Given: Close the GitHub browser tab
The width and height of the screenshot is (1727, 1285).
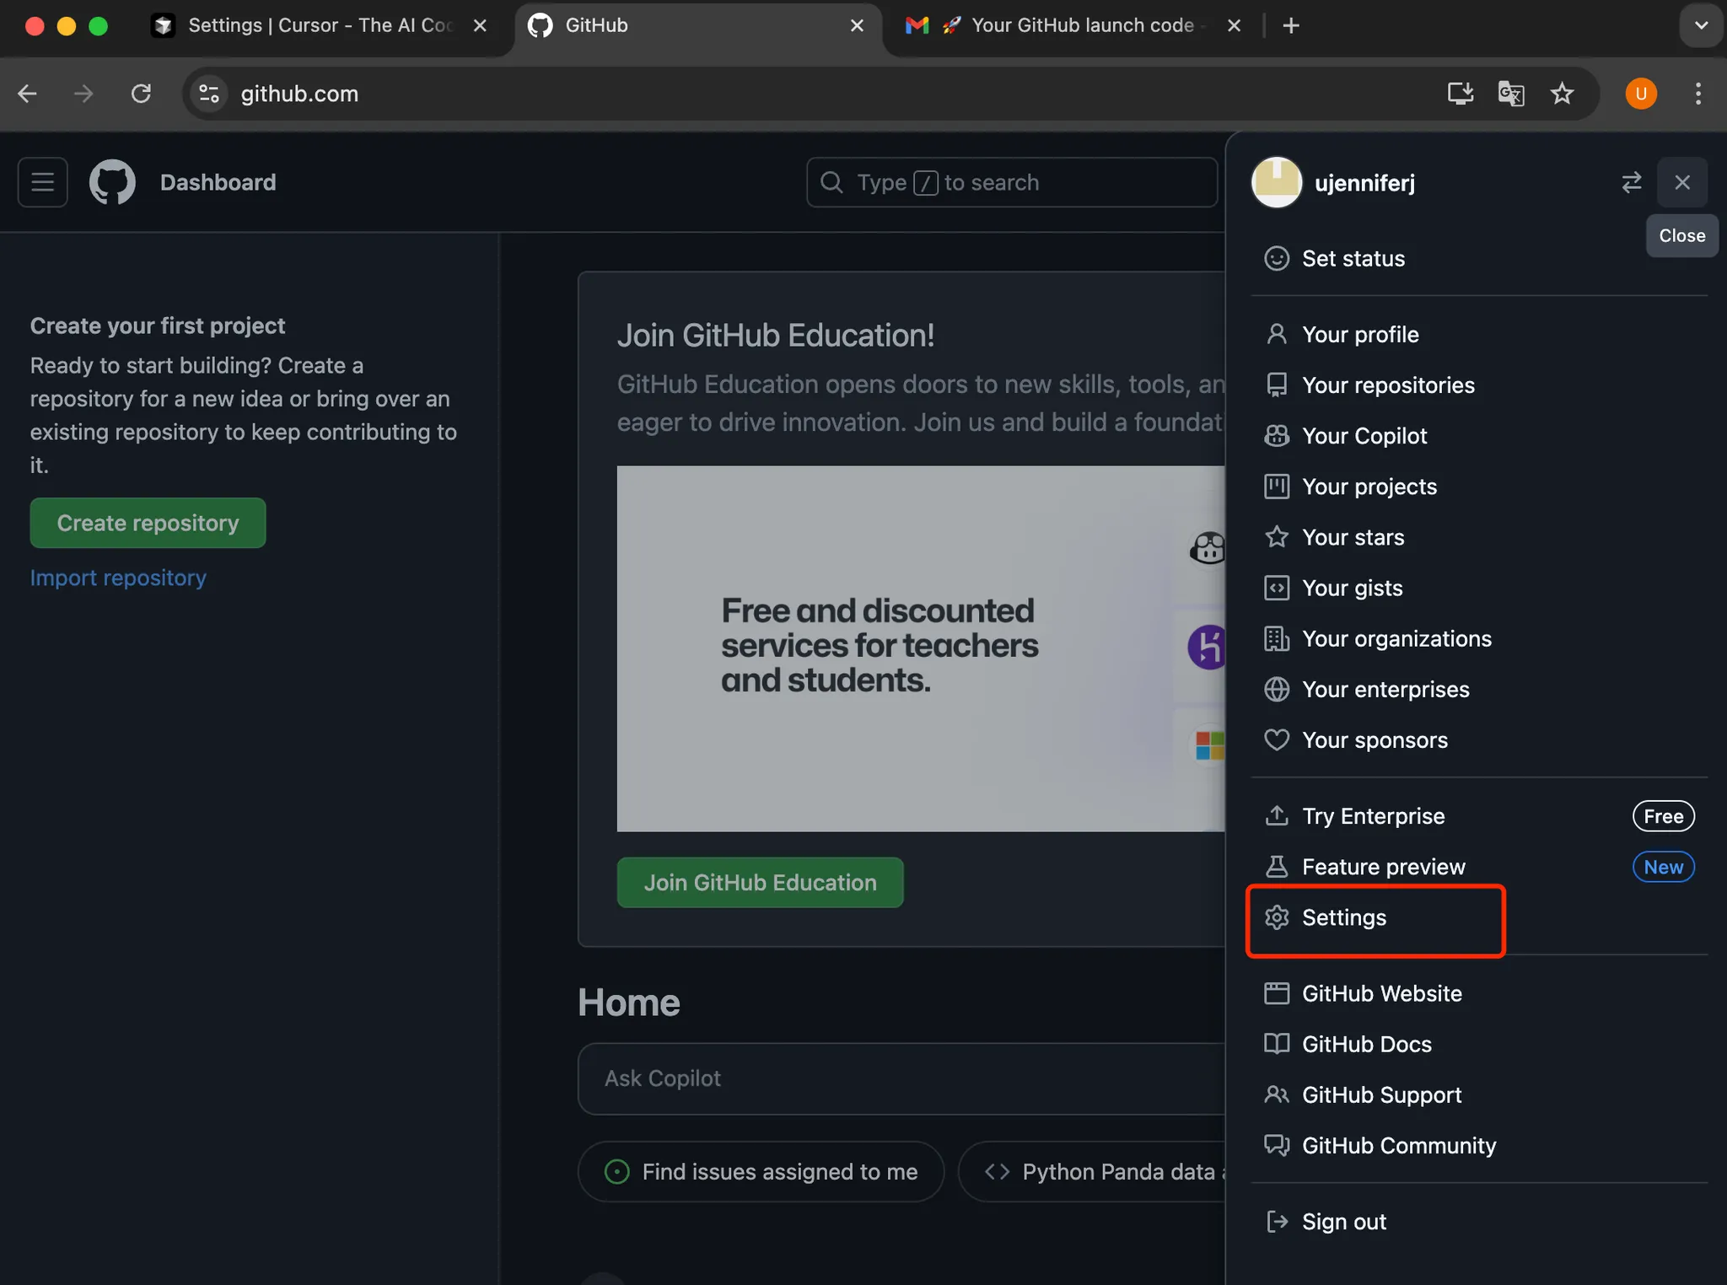Looking at the screenshot, I should click(857, 26).
